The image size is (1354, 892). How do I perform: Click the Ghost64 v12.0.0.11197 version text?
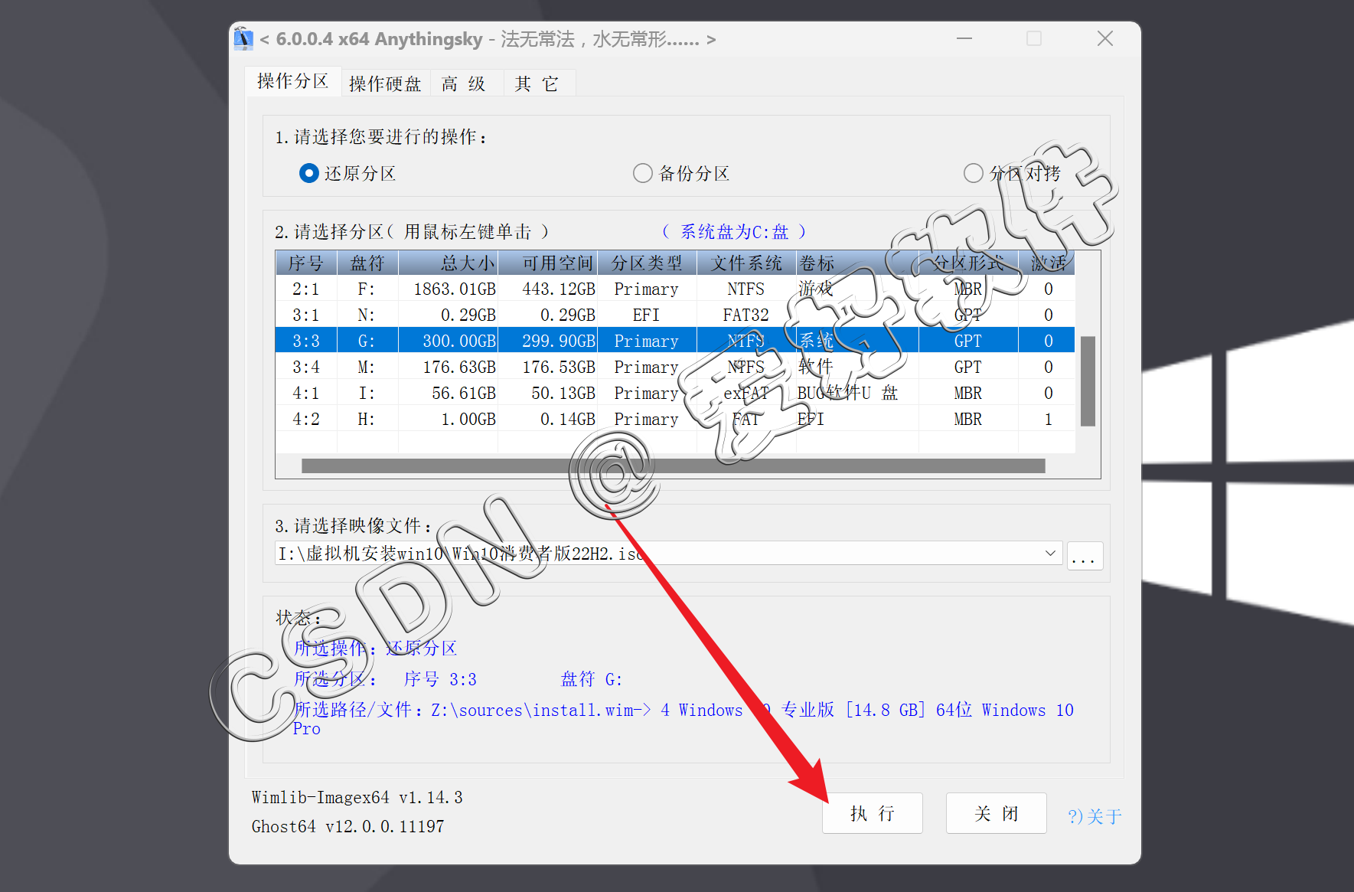[x=347, y=827]
